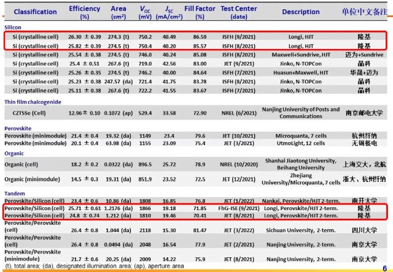Select test center NREL (6/2021)
Screen dimensions: 393x272
239,113
